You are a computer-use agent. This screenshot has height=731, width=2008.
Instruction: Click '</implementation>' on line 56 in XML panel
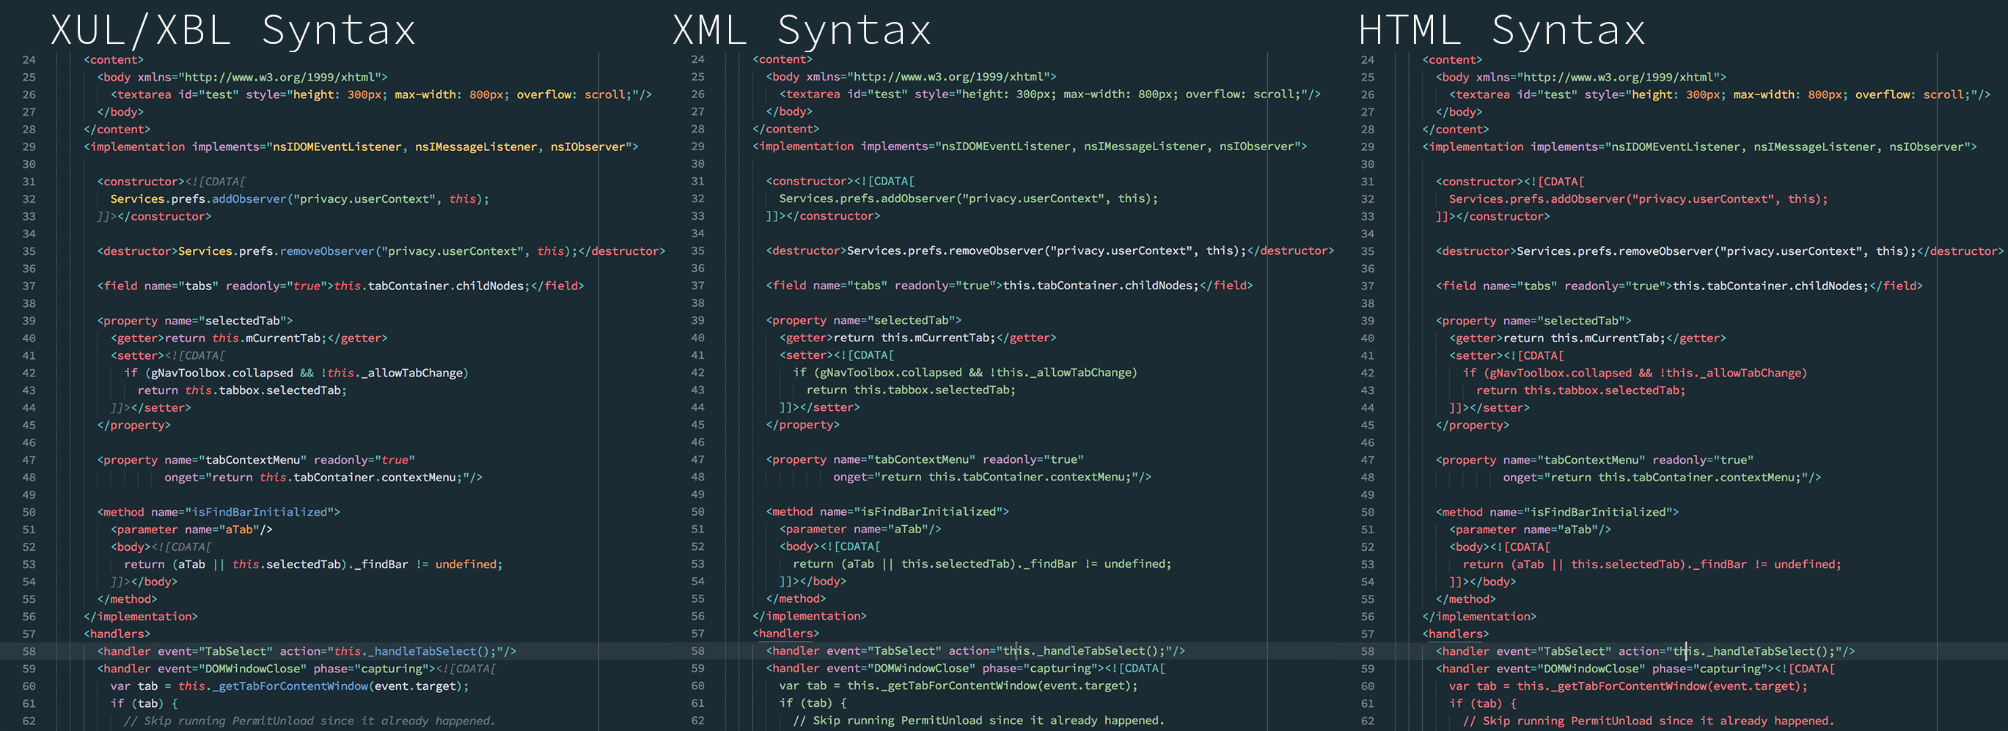809,616
